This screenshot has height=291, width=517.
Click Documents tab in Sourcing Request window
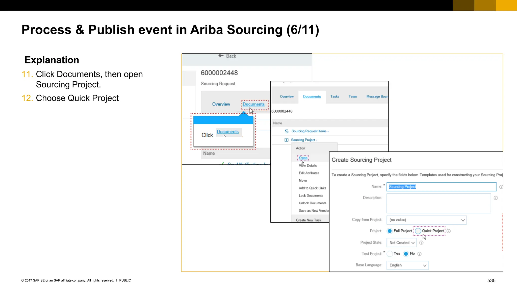[254, 104]
